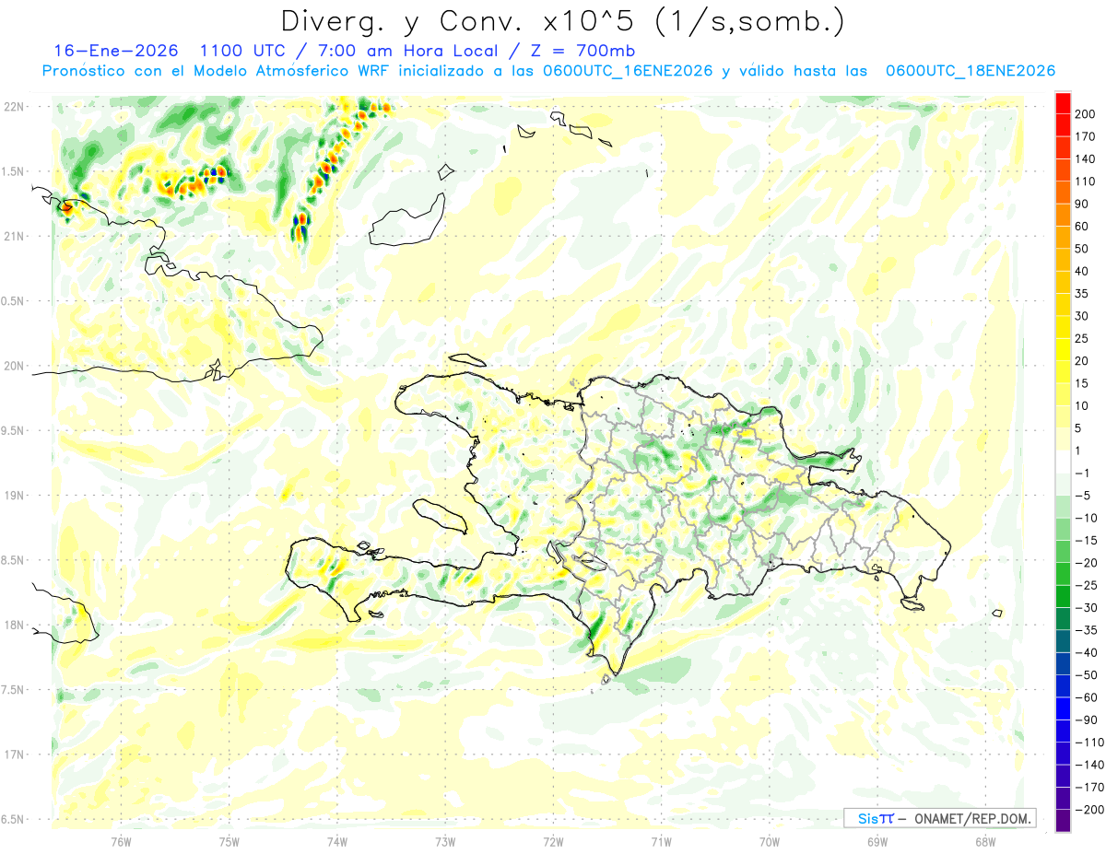Click the "76W" longitude label
The image size is (1106, 854).
(122, 842)
